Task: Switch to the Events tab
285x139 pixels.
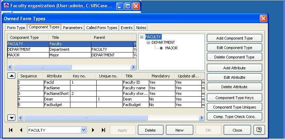Action: (x=126, y=28)
